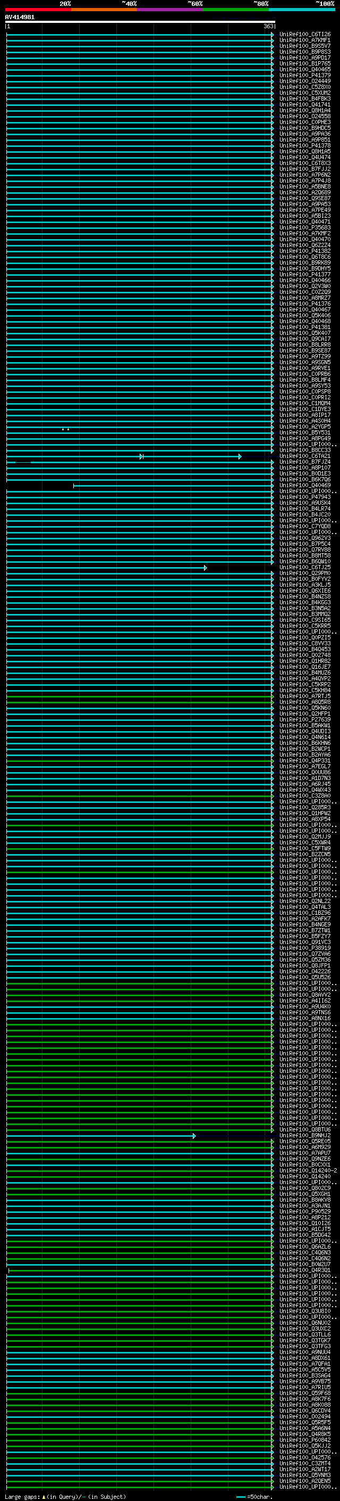Select hit UniRef100_A8P107
Viewport: 340px width, 1501px height.
(x=304, y=468)
